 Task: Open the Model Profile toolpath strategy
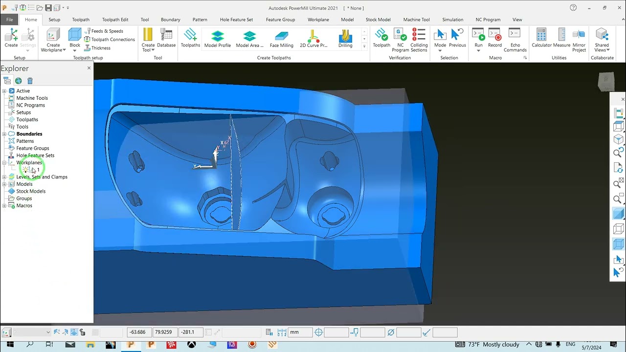[x=218, y=38]
